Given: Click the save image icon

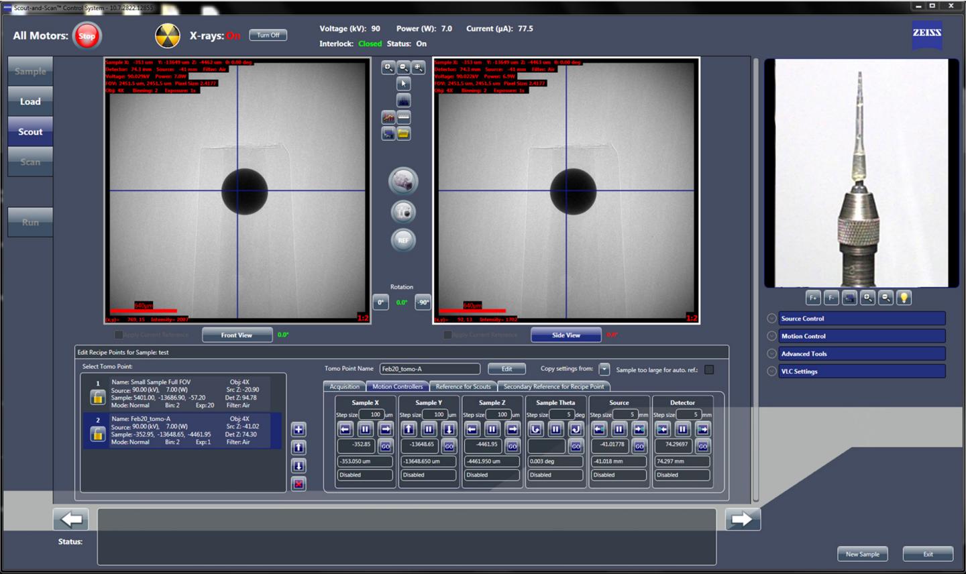Looking at the screenshot, I should (388, 133).
